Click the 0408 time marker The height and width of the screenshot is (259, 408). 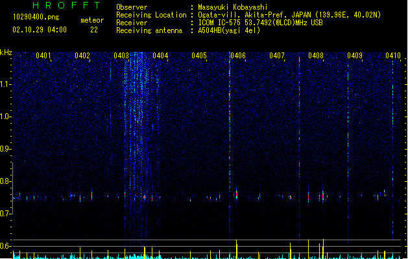coord(316,56)
